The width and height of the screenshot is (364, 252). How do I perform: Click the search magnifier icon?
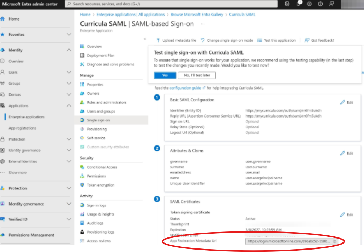point(69,4)
